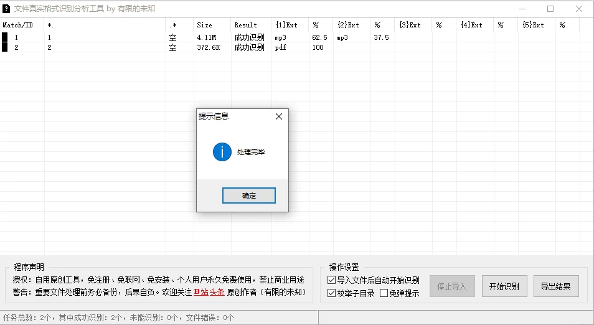Click the blue information icon in dialog
The image size is (594, 325).
[222, 152]
